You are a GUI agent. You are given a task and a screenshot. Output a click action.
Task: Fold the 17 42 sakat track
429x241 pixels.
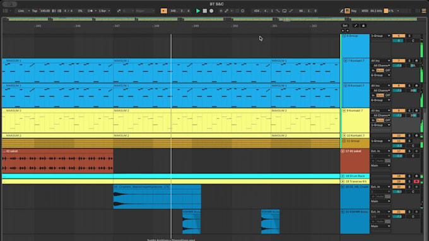pos(343,151)
